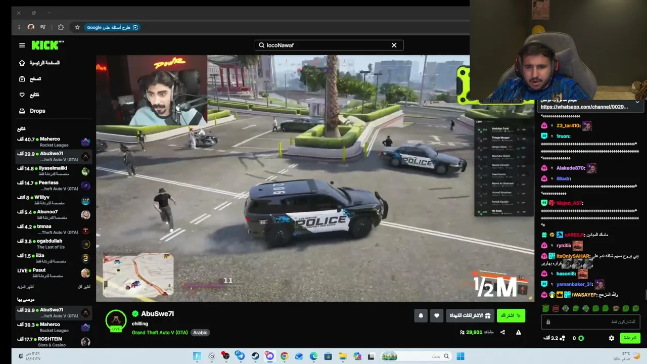The height and width of the screenshot is (364, 647).
Task: Click Z3_tar410 username in chat
Action: pyautogui.click(x=567, y=126)
